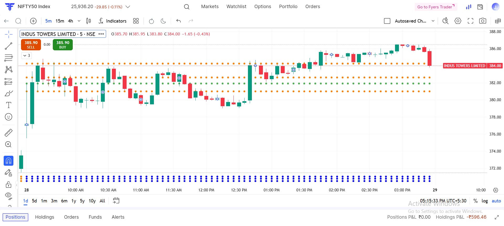Open the search magnifier in top navigation
504x226 pixels.
pyautogui.click(x=187, y=7)
